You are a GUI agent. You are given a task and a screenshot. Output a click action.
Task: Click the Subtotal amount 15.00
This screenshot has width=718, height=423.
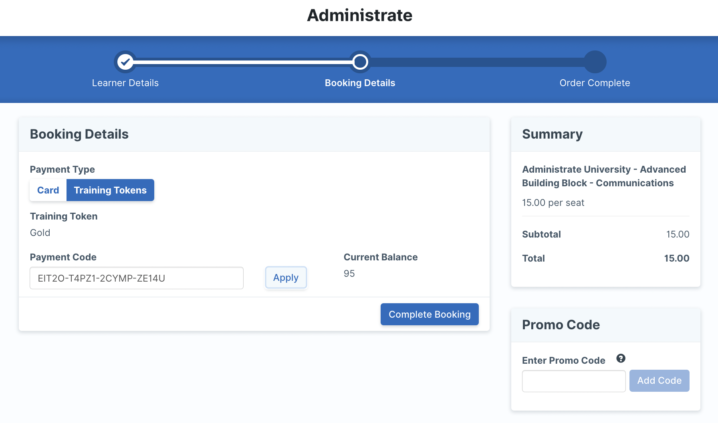click(x=678, y=234)
